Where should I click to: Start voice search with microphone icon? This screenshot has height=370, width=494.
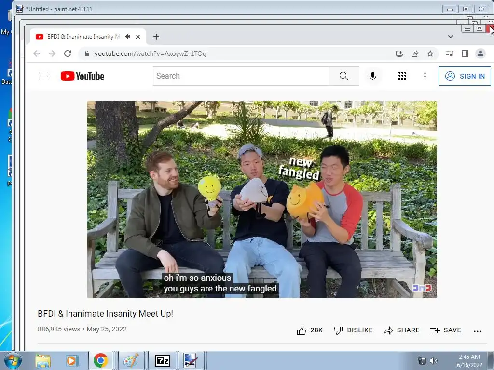[373, 76]
